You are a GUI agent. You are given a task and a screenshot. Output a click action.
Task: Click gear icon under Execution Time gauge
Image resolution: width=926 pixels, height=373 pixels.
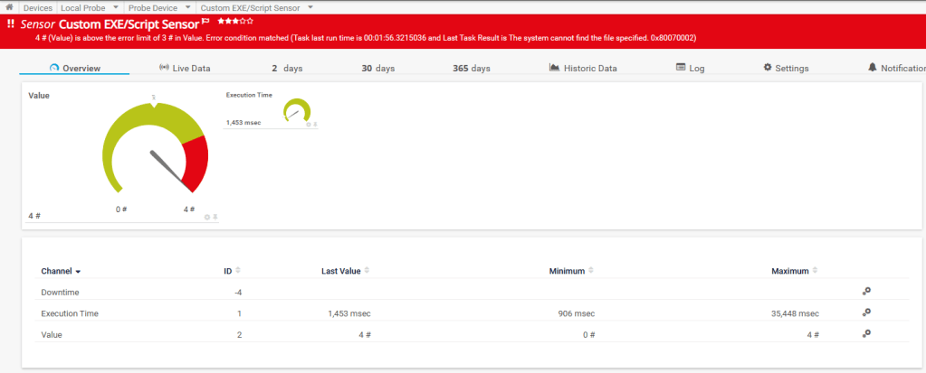point(308,124)
